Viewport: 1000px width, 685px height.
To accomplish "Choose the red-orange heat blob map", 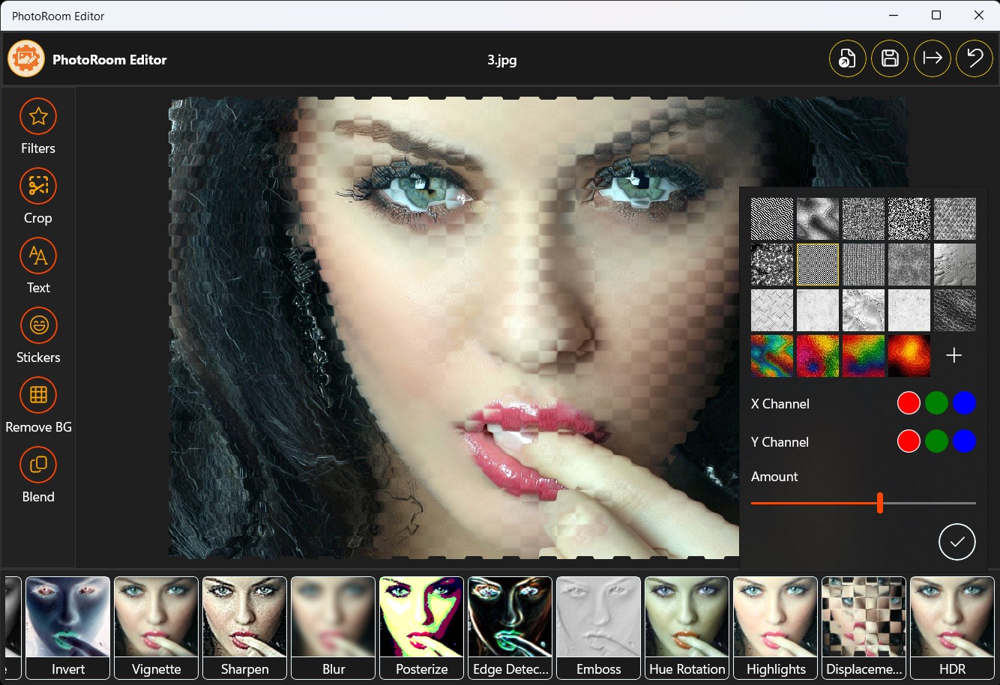I will click(x=909, y=356).
